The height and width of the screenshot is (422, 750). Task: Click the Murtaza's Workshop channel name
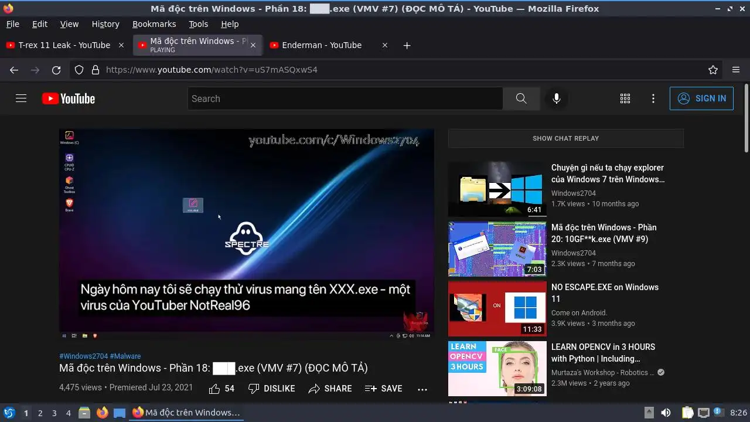[x=603, y=373]
